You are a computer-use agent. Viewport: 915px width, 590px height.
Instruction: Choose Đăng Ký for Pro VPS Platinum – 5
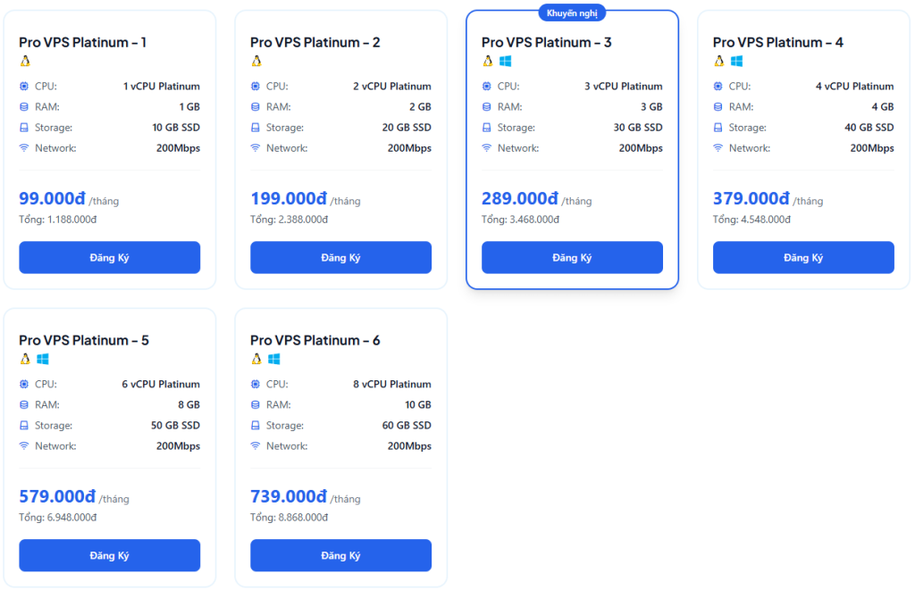click(109, 555)
